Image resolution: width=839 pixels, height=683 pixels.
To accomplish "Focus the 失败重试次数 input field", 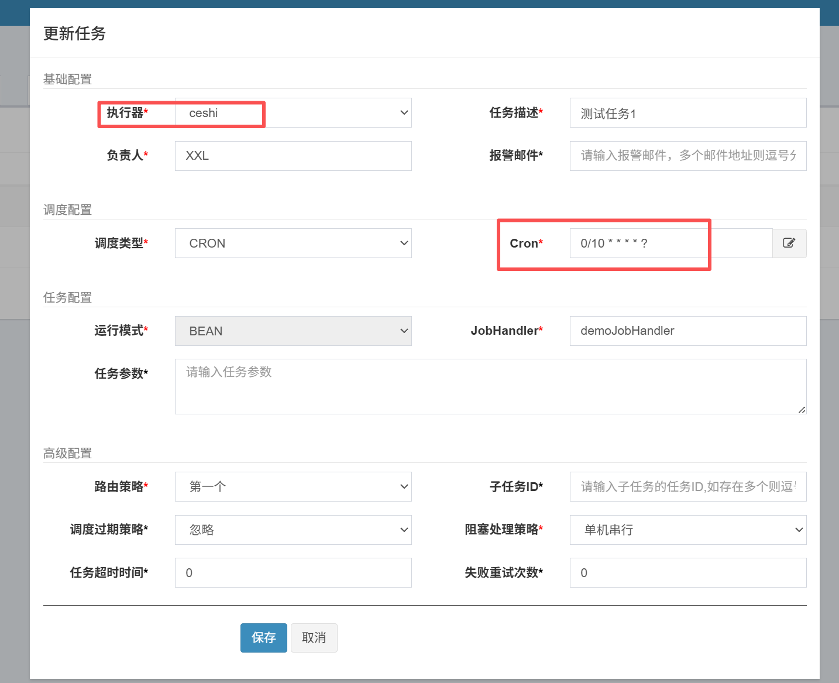I will 687,573.
